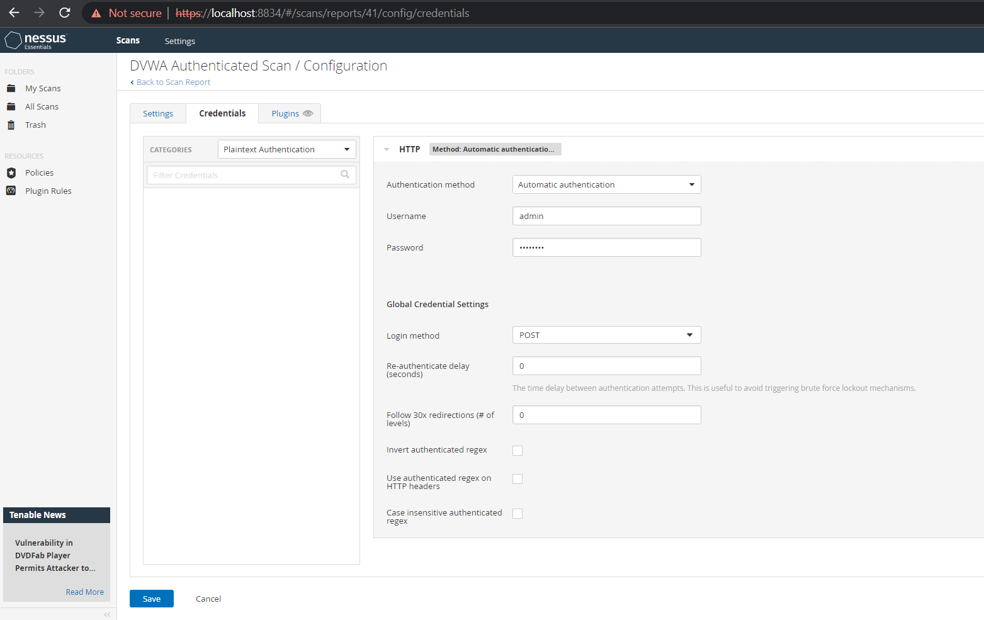984x620 pixels.
Task: Click the My Scans folder icon
Action: (x=11, y=88)
